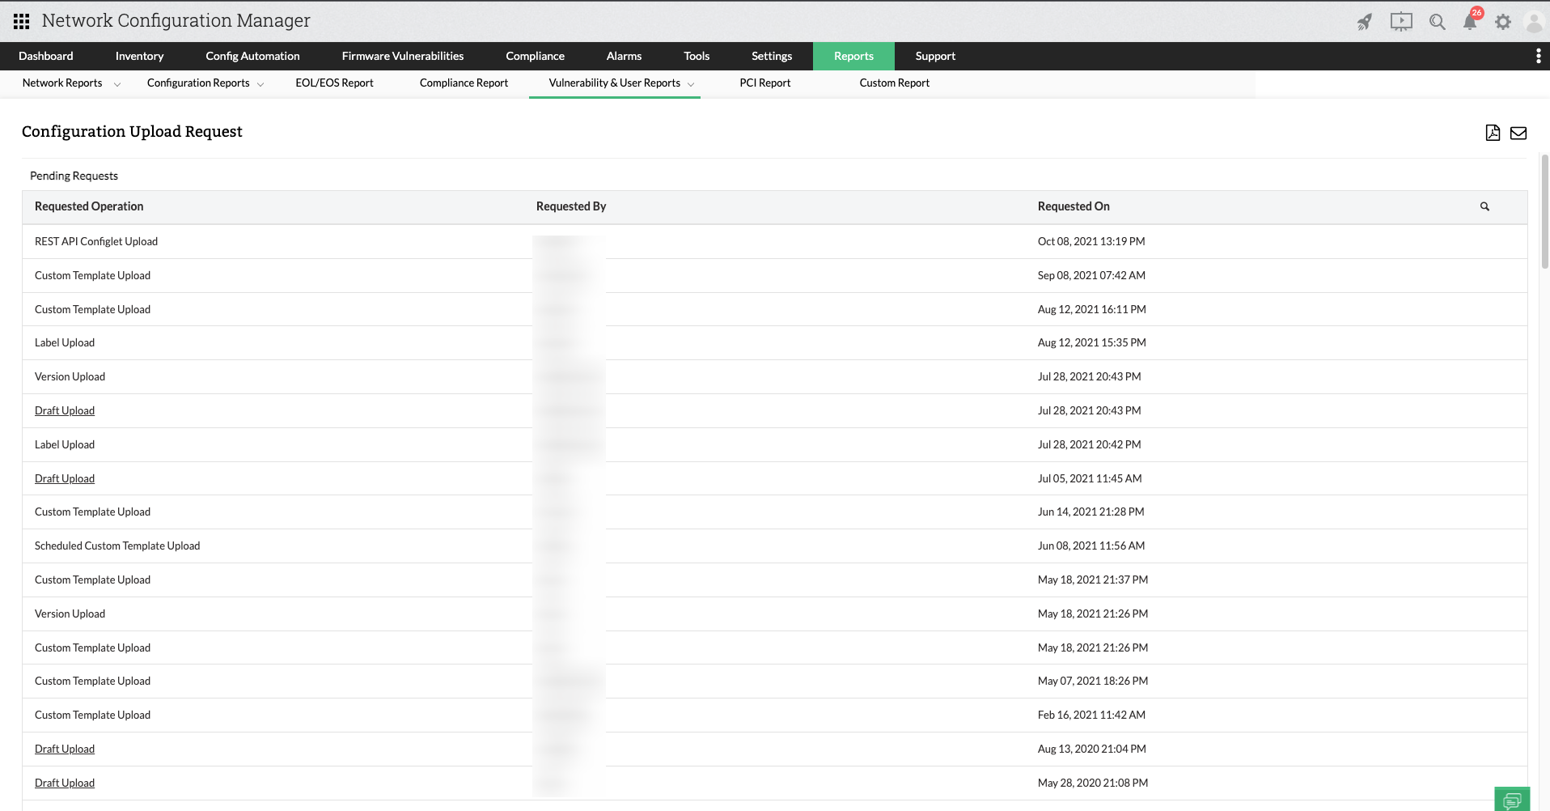1550x811 pixels.
Task: Expand the Network Reports dropdown
Action: (x=117, y=84)
